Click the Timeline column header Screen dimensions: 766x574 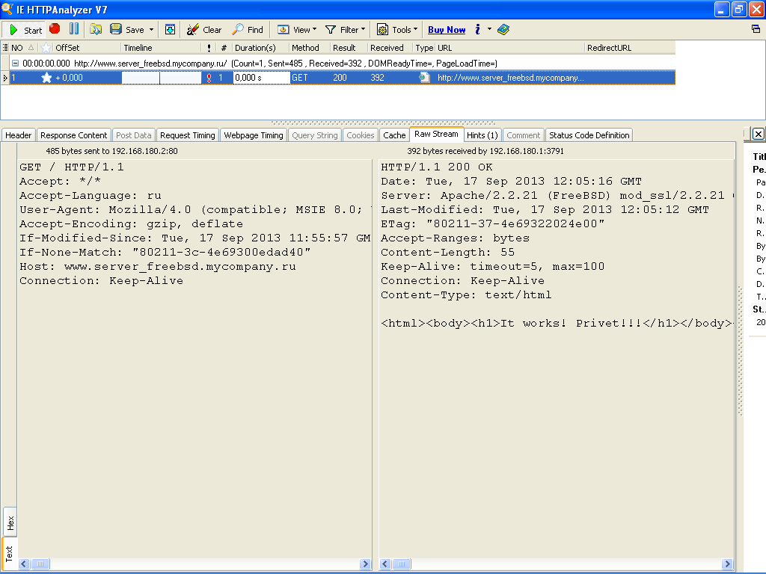[161, 47]
